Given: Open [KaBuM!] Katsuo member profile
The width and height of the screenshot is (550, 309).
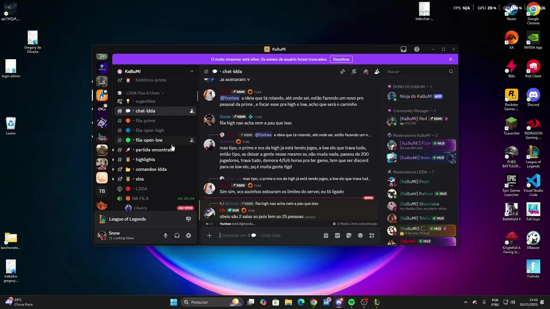Looking at the screenshot, I should [x=421, y=194].
